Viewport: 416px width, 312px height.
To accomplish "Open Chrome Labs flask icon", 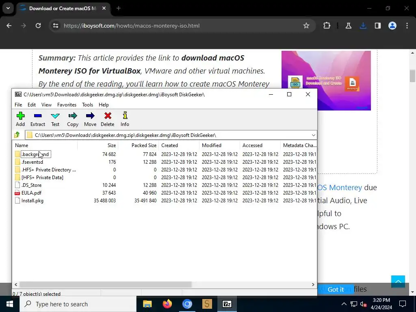I will (x=348, y=26).
